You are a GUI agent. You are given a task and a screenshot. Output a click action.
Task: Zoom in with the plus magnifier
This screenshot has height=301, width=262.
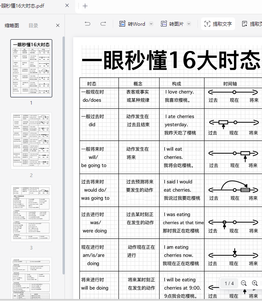[255, 283]
